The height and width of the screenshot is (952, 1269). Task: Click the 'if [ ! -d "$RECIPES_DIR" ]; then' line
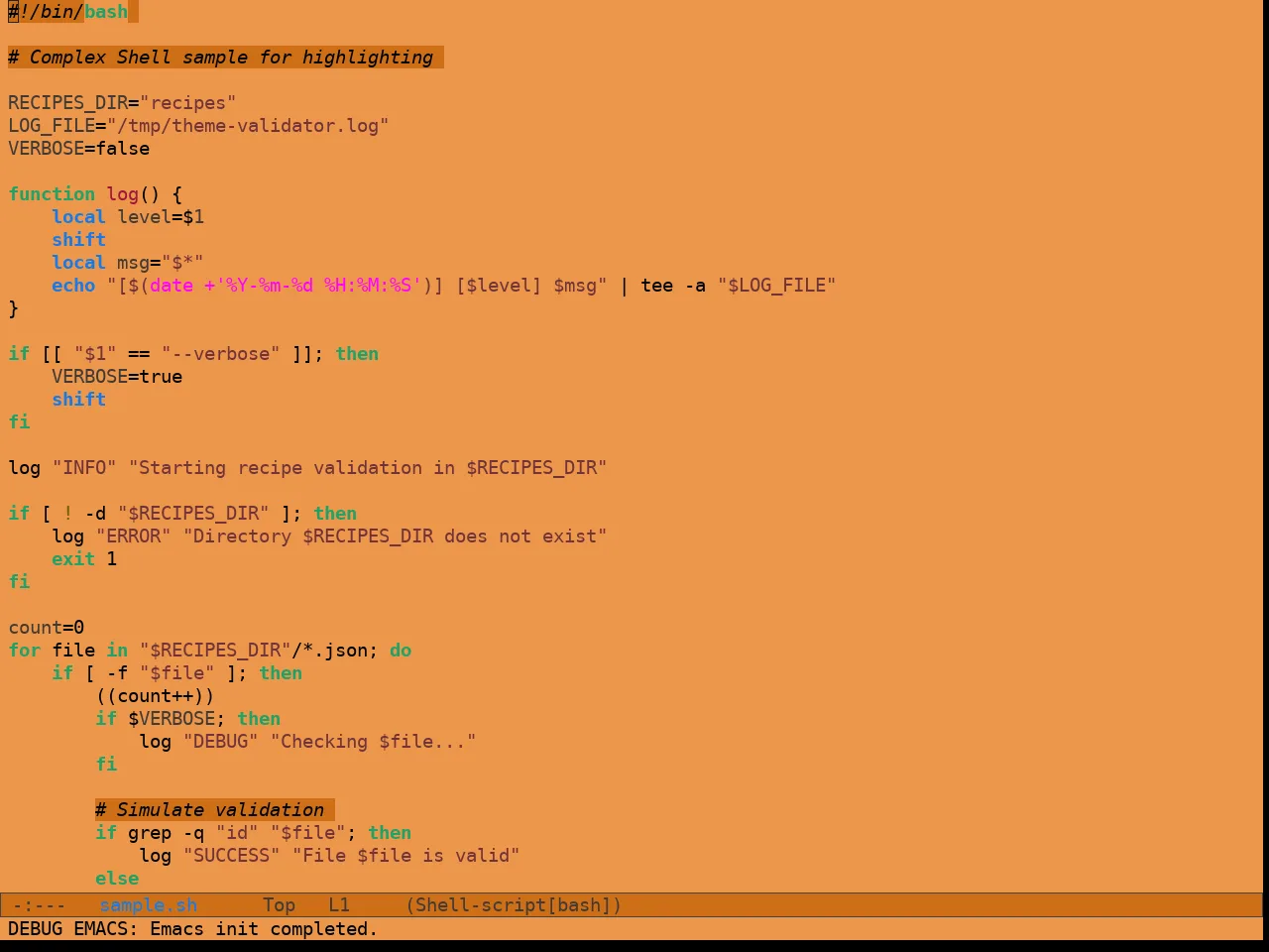pos(182,514)
